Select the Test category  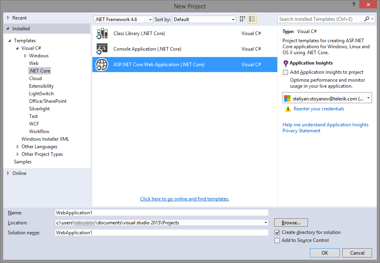(33, 116)
